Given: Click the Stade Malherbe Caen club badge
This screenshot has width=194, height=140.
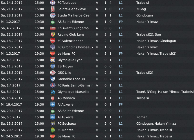Looking at the screenshot, I should [53, 15].
